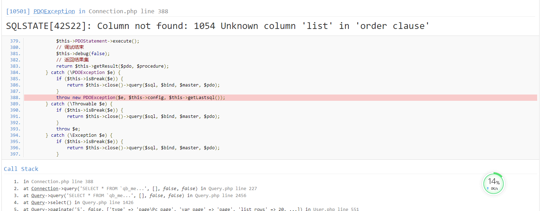
Task: Click 'Connection.php line 388' in the header
Action: (x=128, y=11)
